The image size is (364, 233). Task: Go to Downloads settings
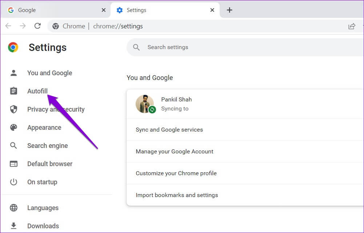[x=43, y=226]
